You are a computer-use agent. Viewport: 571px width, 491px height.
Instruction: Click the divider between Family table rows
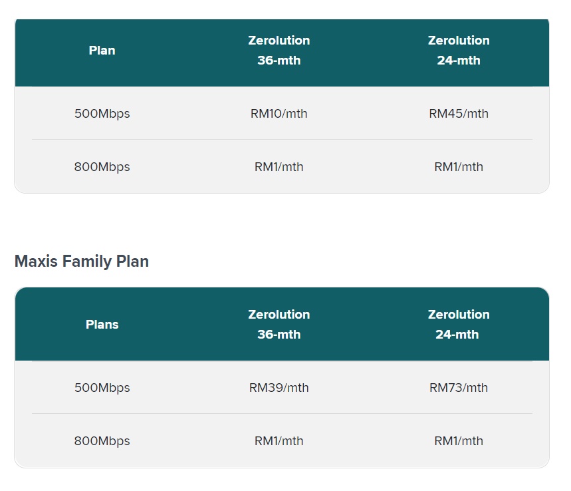click(282, 413)
